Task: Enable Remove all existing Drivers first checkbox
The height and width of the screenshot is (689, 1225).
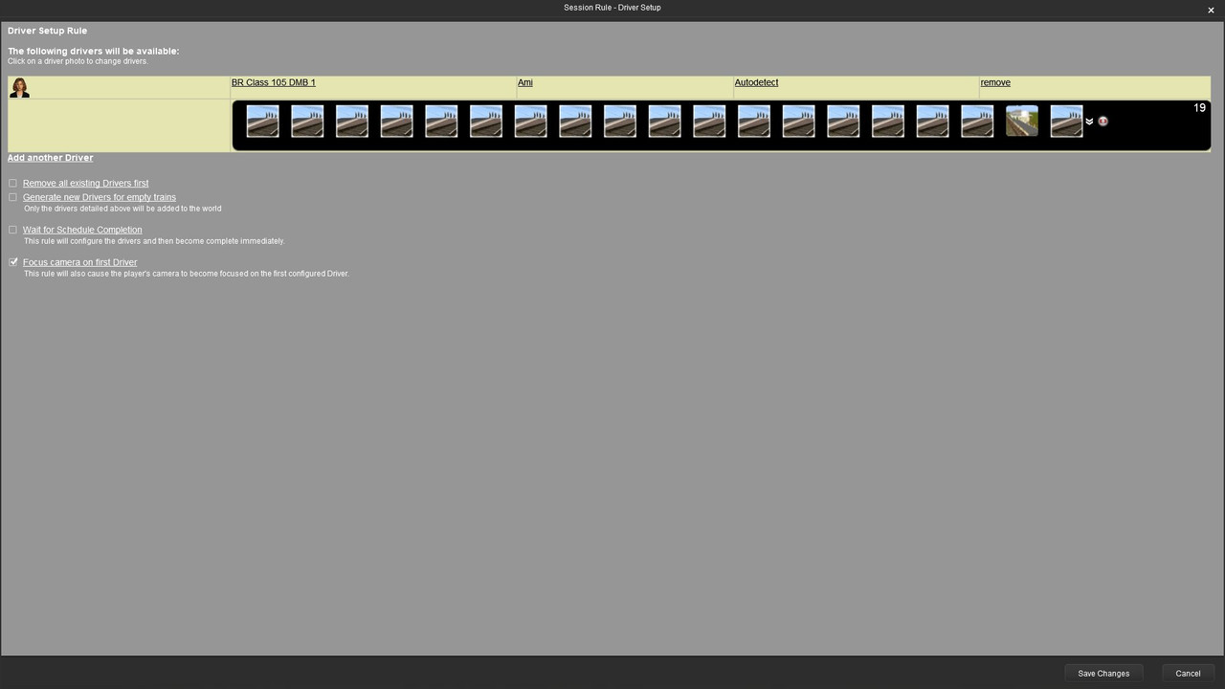Action: tap(13, 183)
